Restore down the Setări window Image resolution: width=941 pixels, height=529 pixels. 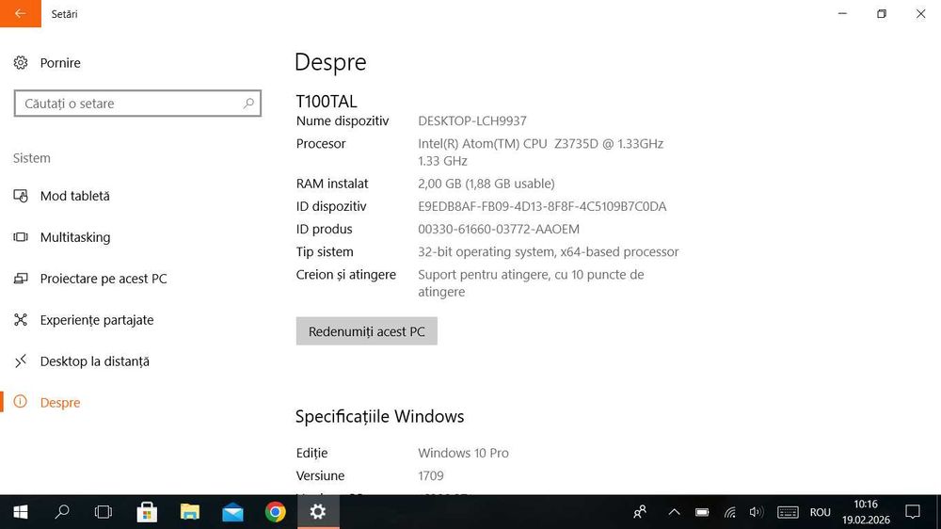(882, 13)
